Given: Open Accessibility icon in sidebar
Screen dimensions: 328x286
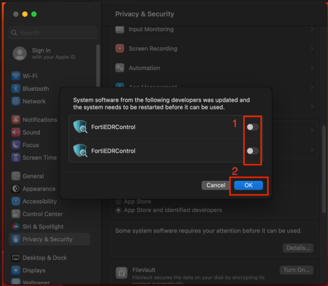Looking at the screenshot, I should coord(16,201).
